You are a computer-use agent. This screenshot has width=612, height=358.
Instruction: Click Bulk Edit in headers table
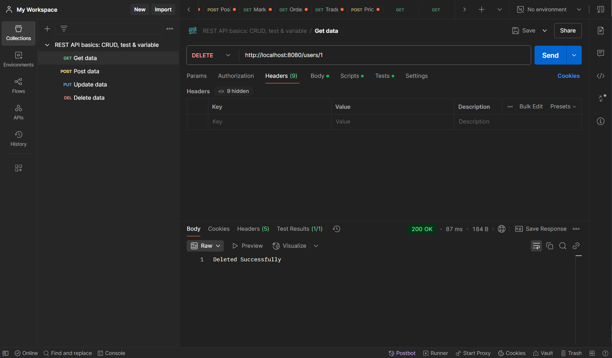[531, 106]
